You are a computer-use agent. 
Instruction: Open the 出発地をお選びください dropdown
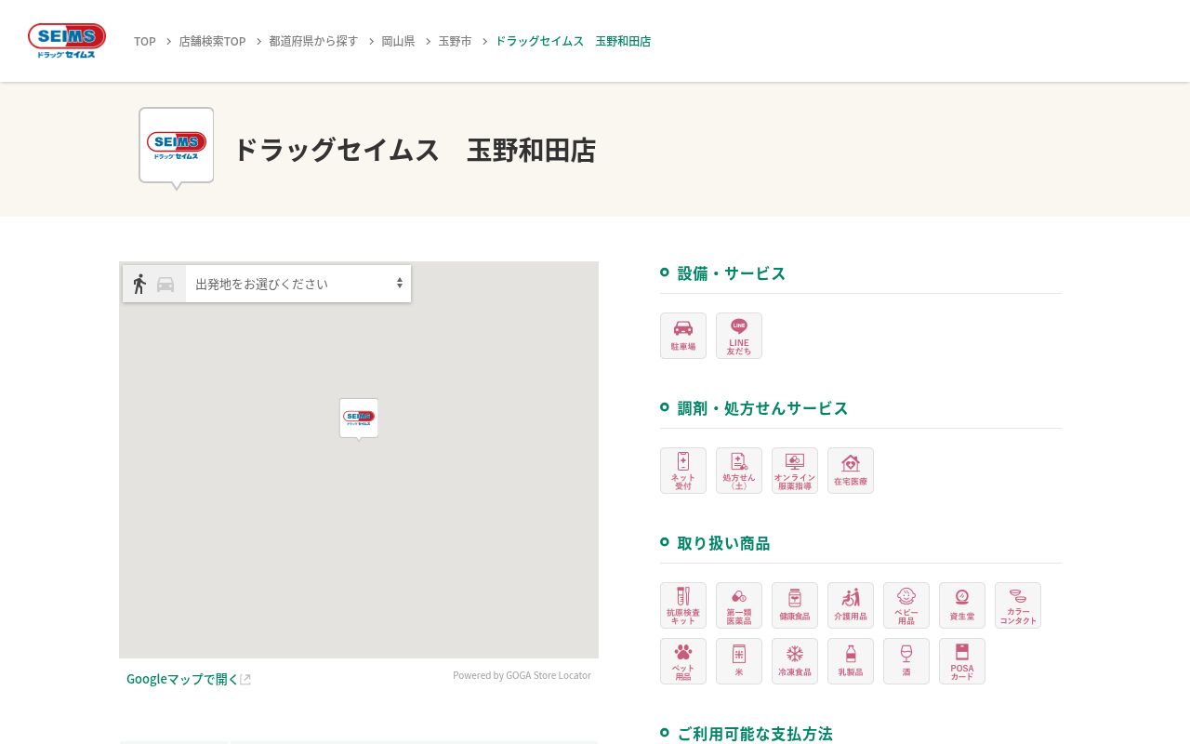click(x=298, y=284)
